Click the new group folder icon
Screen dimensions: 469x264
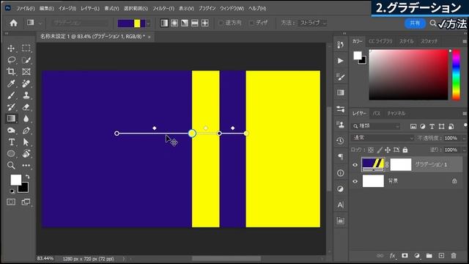429,256
